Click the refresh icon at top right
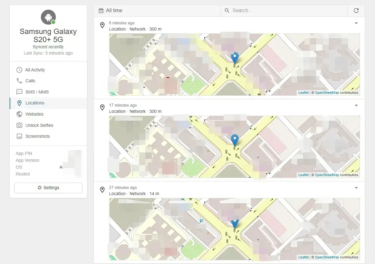The height and width of the screenshot is (264, 375). pyautogui.click(x=356, y=11)
